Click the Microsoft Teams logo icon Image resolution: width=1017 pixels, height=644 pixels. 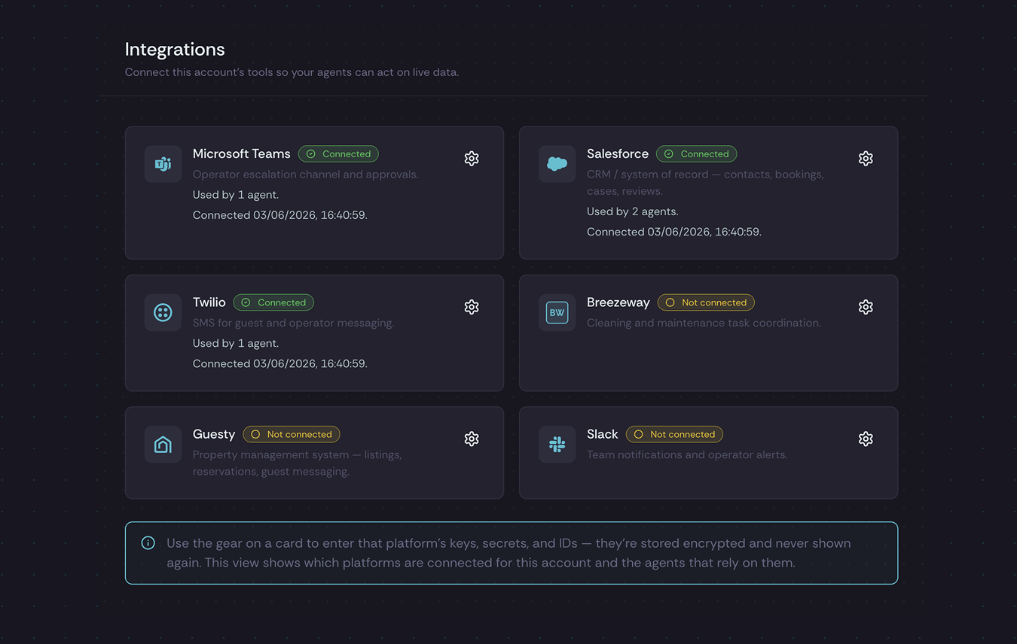click(163, 164)
